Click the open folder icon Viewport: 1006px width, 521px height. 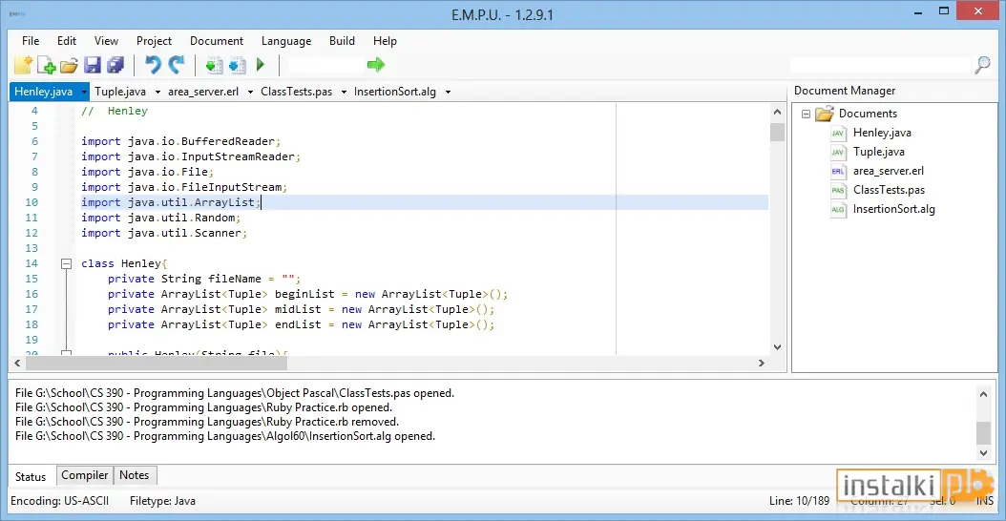point(69,64)
